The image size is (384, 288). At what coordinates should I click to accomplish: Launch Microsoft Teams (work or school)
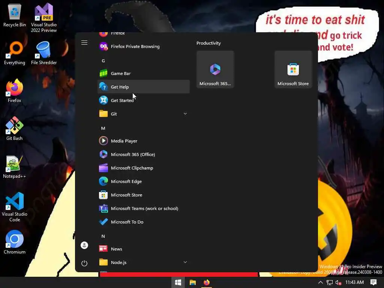click(x=144, y=208)
